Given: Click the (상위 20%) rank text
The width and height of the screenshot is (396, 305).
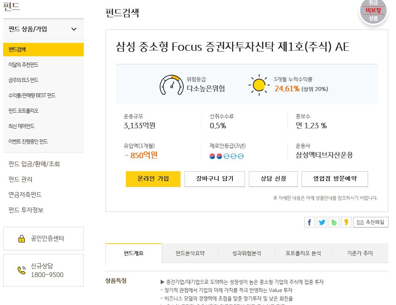Looking at the screenshot, I should pos(315,89).
